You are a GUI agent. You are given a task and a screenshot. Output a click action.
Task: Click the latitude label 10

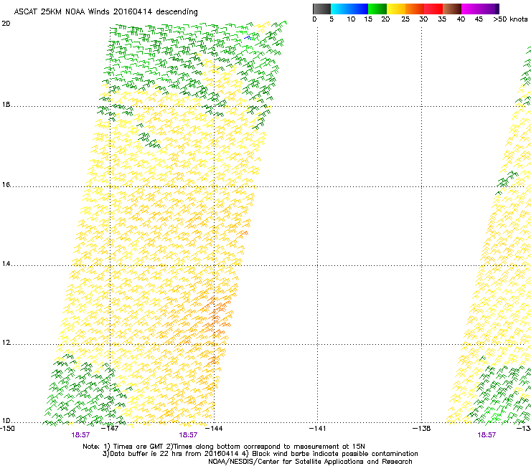(x=6, y=421)
